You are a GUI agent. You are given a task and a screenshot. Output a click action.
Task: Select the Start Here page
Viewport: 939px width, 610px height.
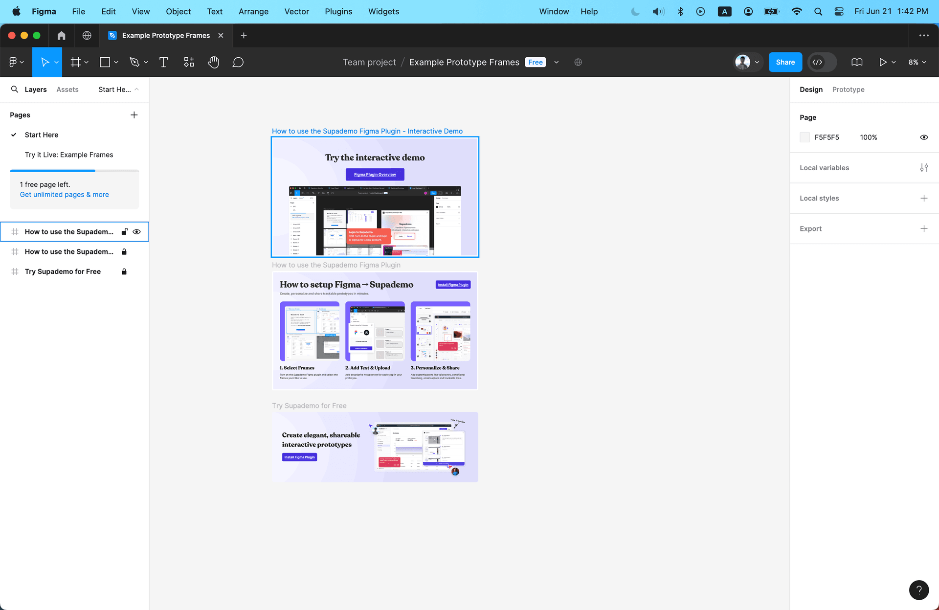click(42, 135)
